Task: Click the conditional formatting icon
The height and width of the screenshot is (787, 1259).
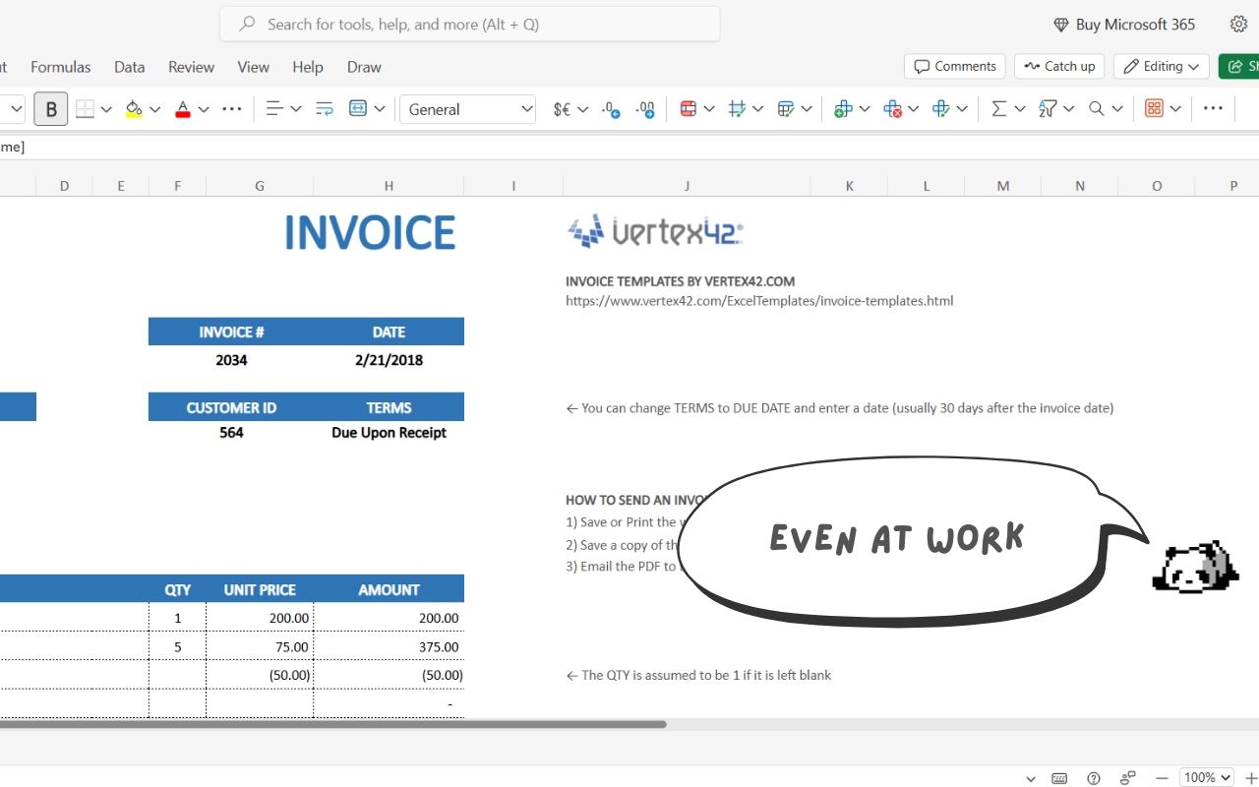Action: (x=688, y=109)
